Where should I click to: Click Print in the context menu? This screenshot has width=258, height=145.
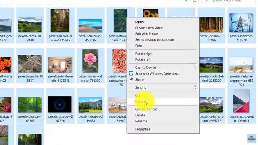pyautogui.click(x=139, y=46)
